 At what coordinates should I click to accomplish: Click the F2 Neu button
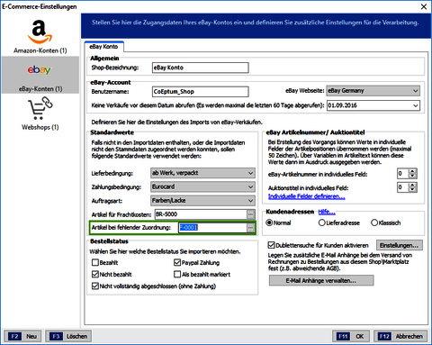pyautogui.click(x=22, y=336)
